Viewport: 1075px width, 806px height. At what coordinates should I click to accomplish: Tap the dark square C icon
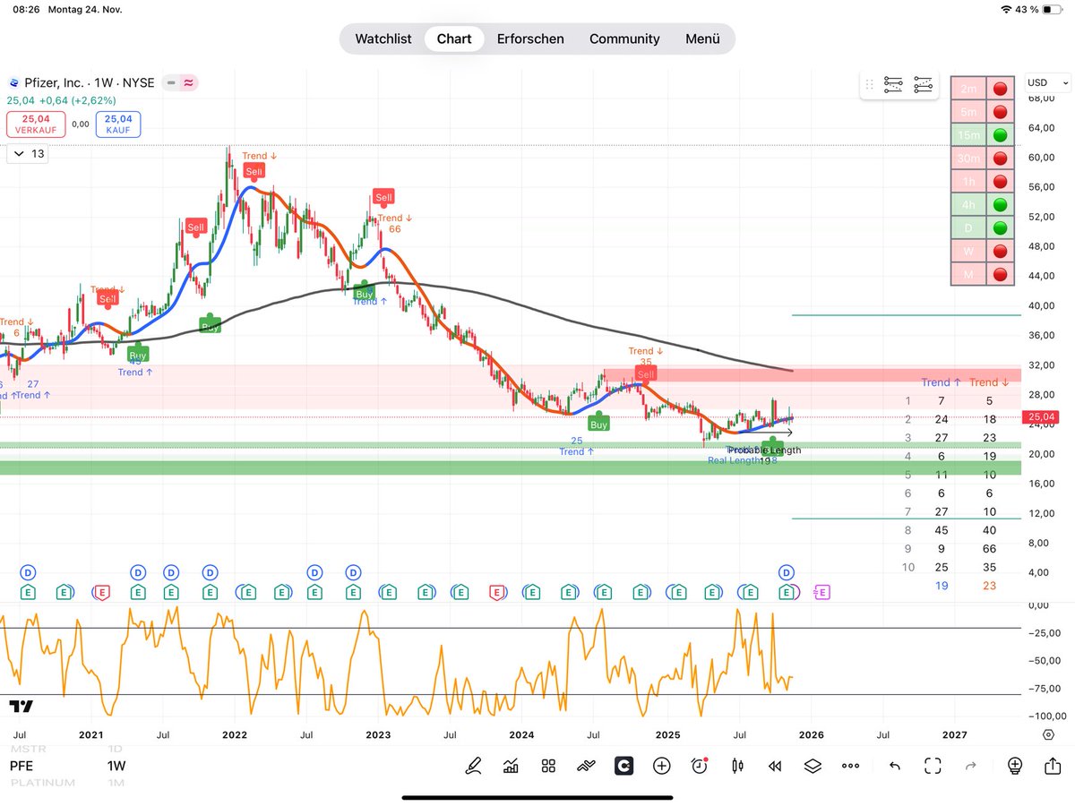coord(623,766)
